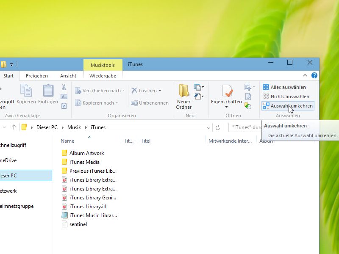This screenshot has width=339, height=254.
Task: Select Schnellzugriff in navigation pane
Action: [13, 145]
